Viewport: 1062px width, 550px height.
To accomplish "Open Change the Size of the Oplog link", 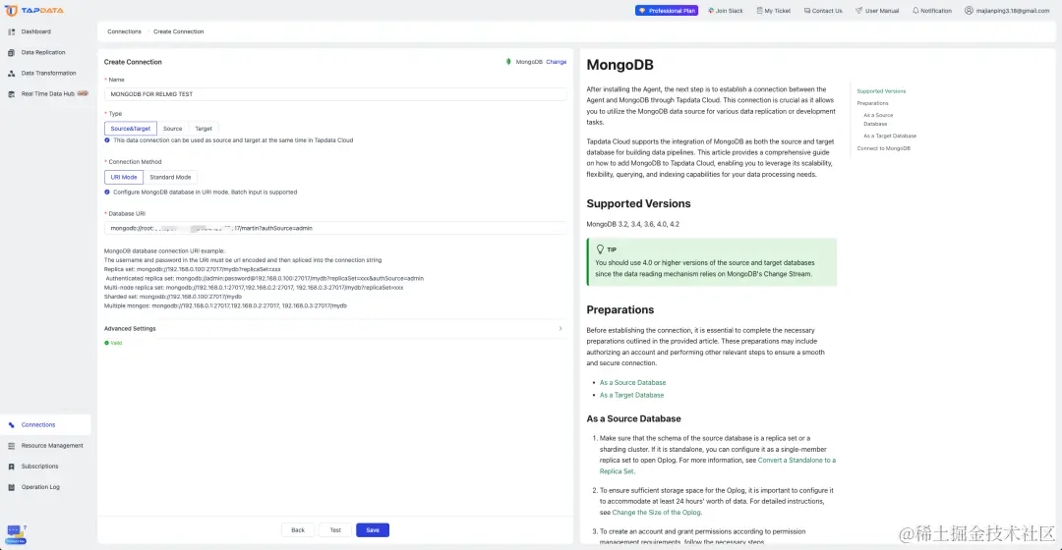I will 656,513.
